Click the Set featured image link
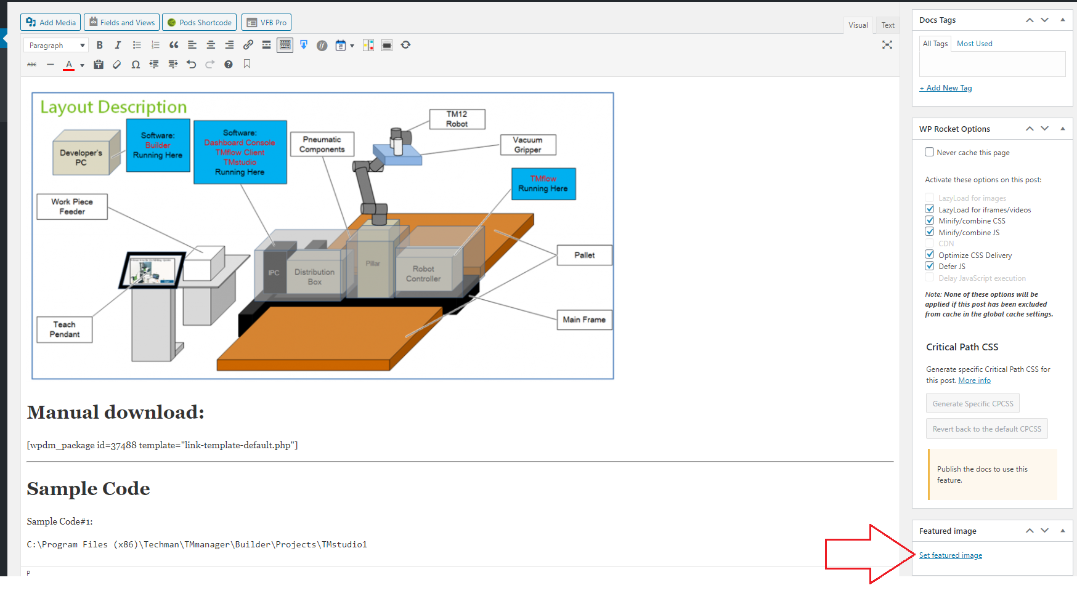Screen dimensions: 1077x596 (951, 555)
